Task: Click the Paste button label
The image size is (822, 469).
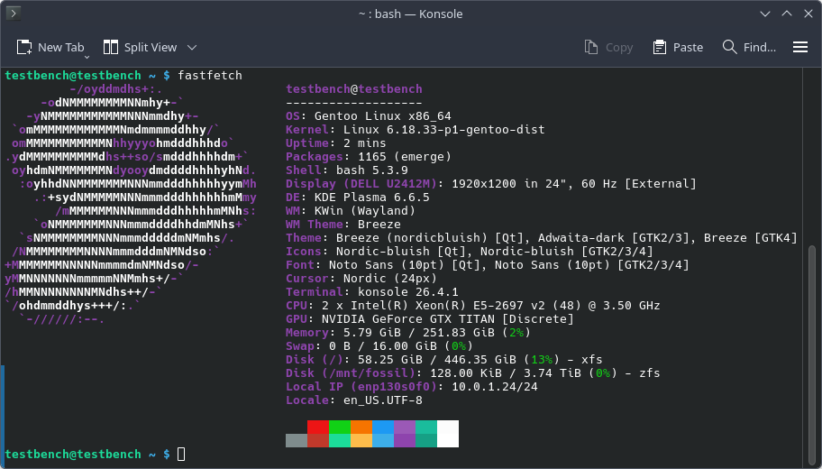Action: pyautogui.click(x=688, y=47)
